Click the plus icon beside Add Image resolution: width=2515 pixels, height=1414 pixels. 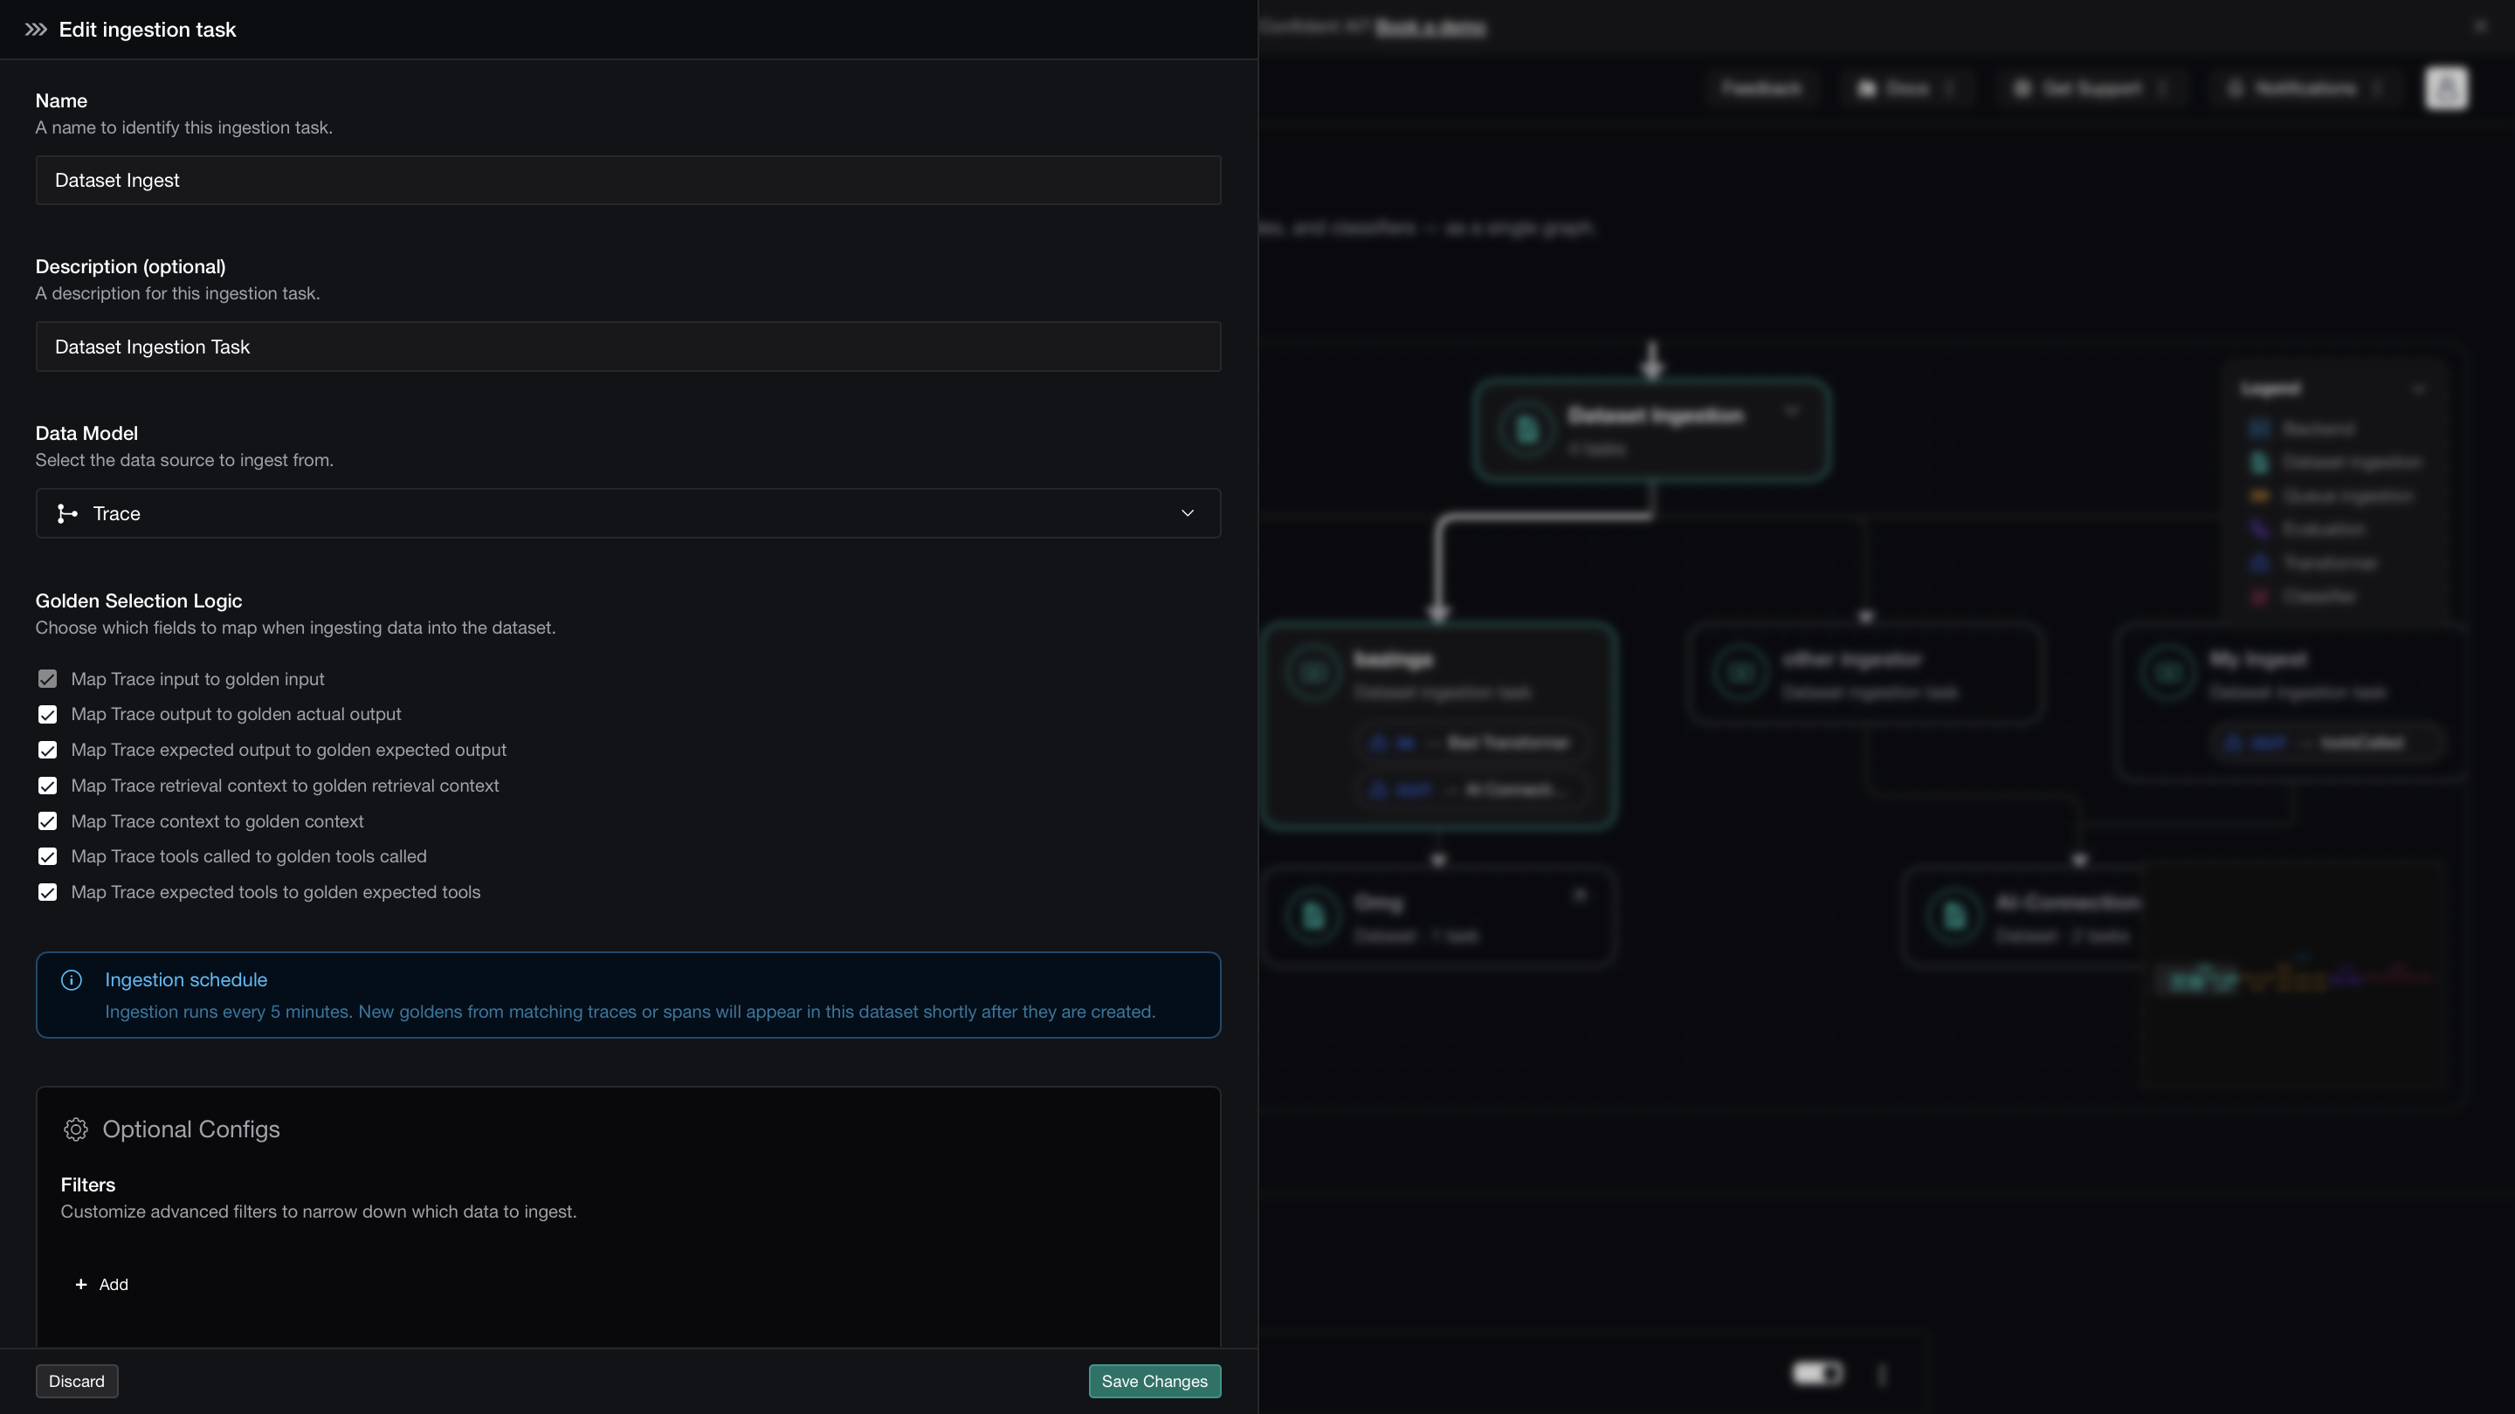tap(81, 1284)
